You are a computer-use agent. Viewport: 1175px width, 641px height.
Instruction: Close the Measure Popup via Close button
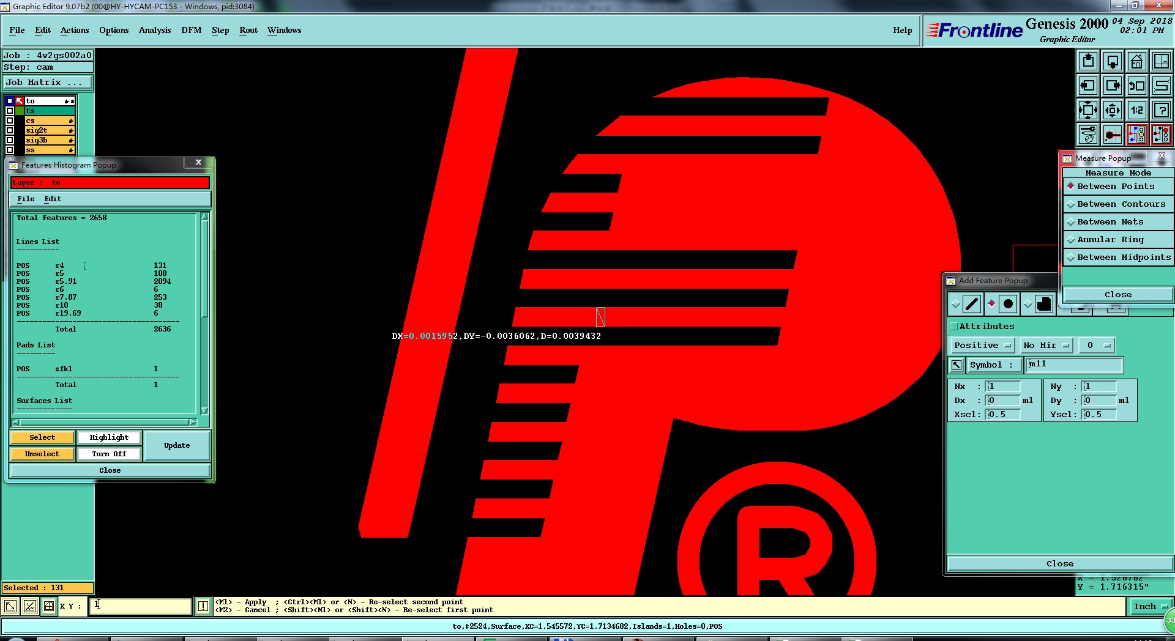point(1118,295)
